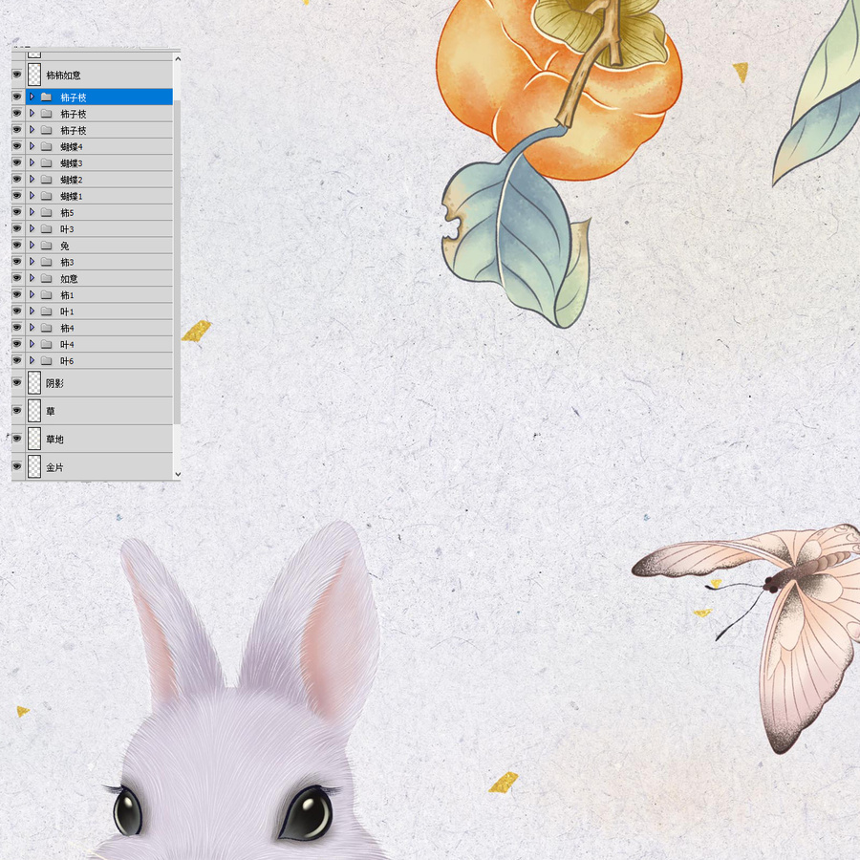
Task: Expand the highlighted 柿子枝 group
Action: tap(32, 97)
